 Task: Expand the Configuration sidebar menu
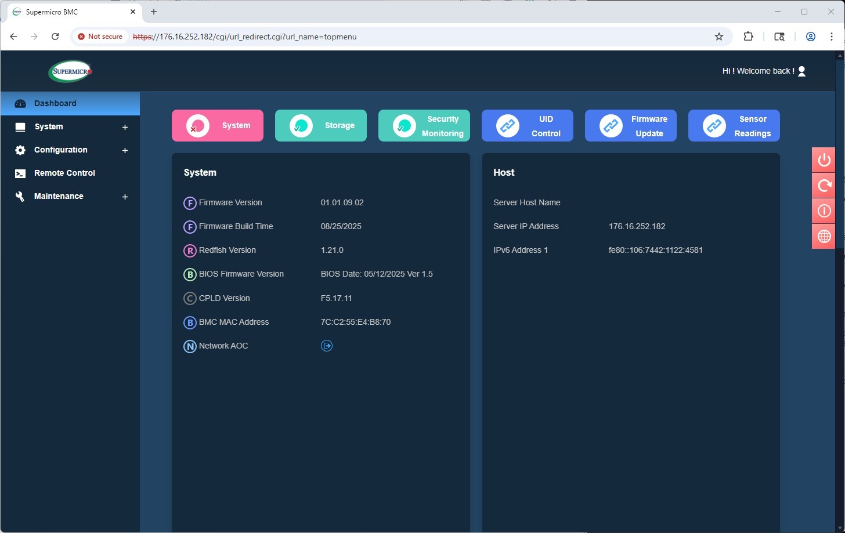[x=124, y=150]
